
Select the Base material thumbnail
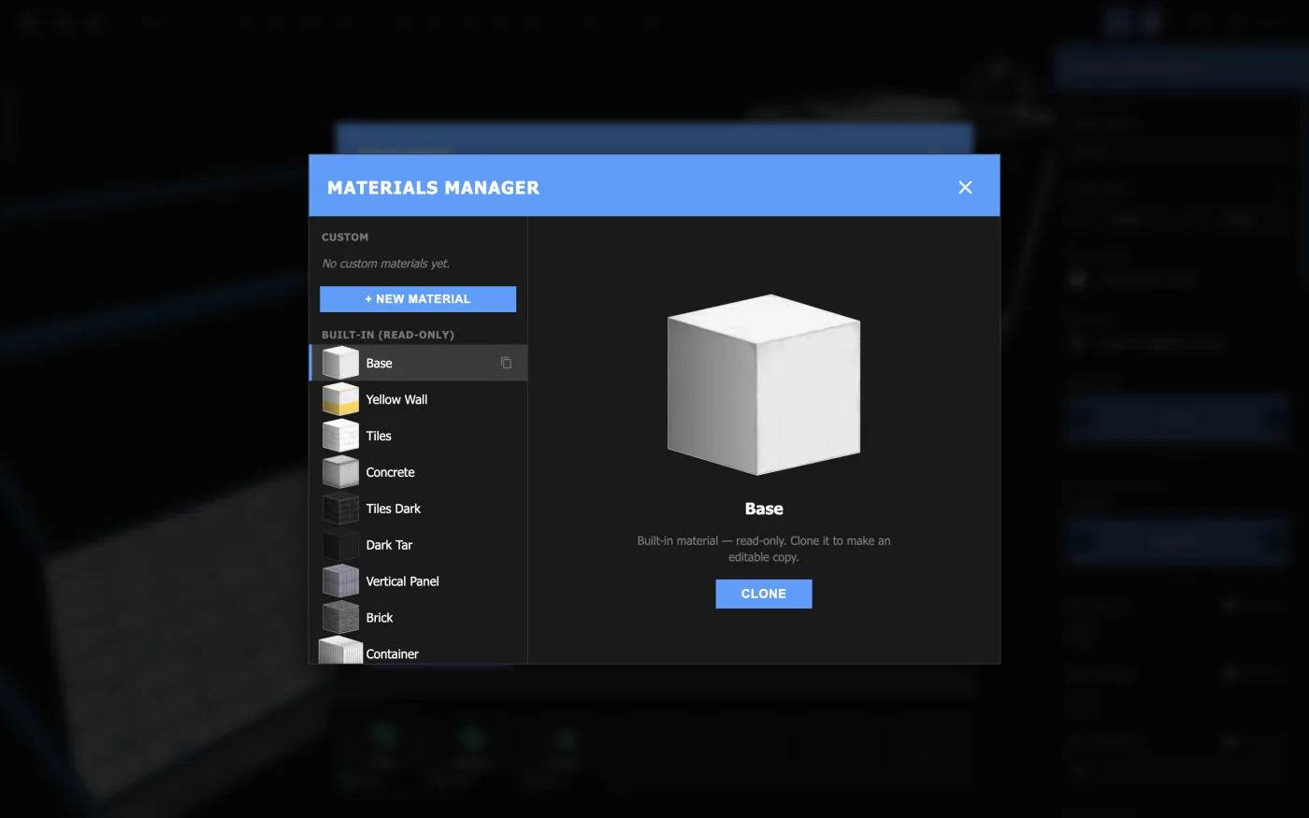[x=340, y=363]
